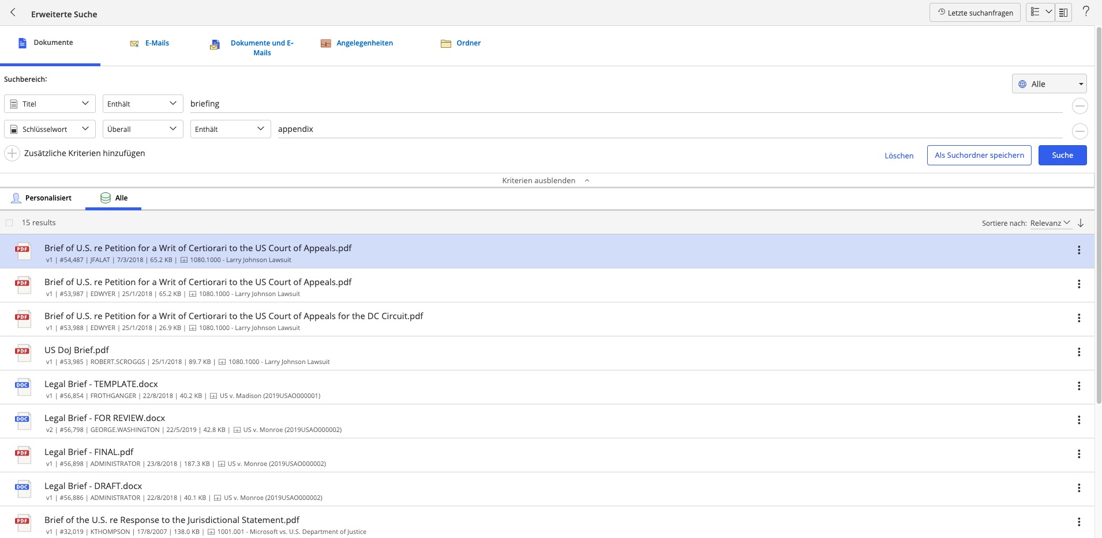1102x538 pixels.
Task: Open more options for document #54,487
Action: (1078, 250)
